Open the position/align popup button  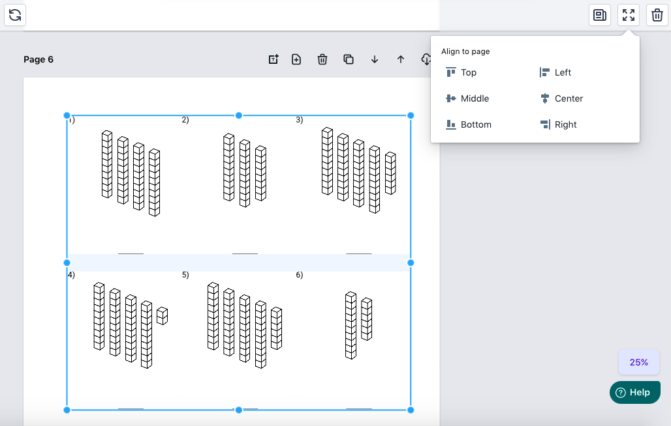pos(628,15)
